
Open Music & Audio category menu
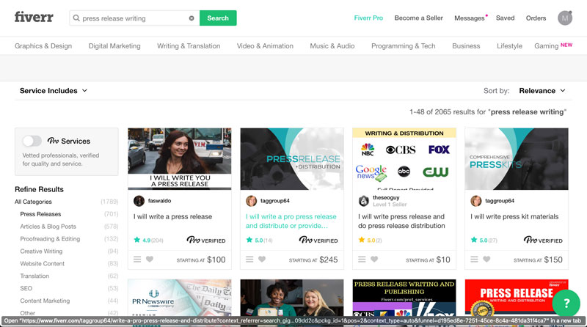coord(332,46)
